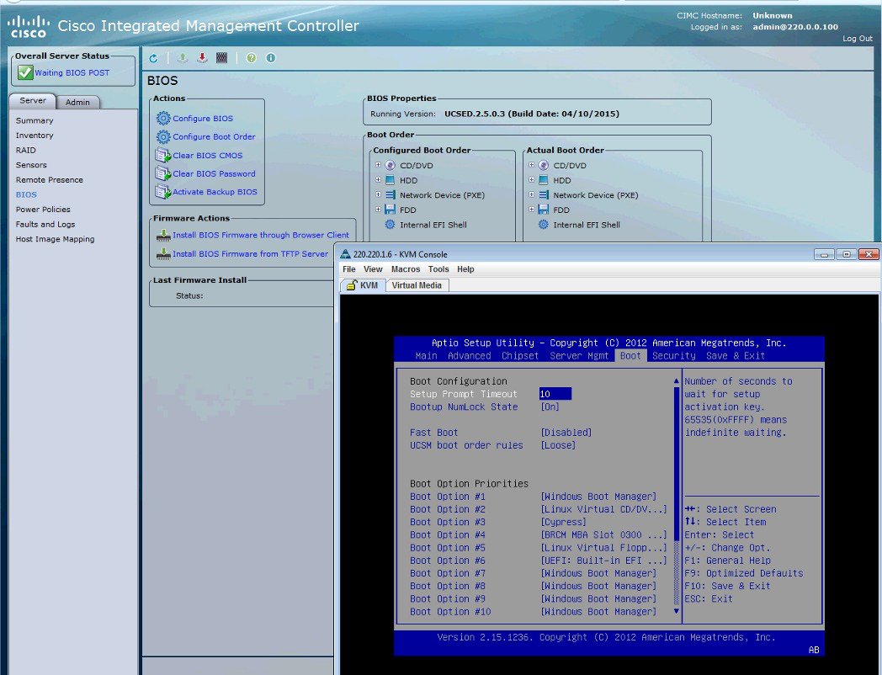Viewport: 882px width, 675px height.
Task: Click the Log Out link
Action: pyautogui.click(x=857, y=39)
